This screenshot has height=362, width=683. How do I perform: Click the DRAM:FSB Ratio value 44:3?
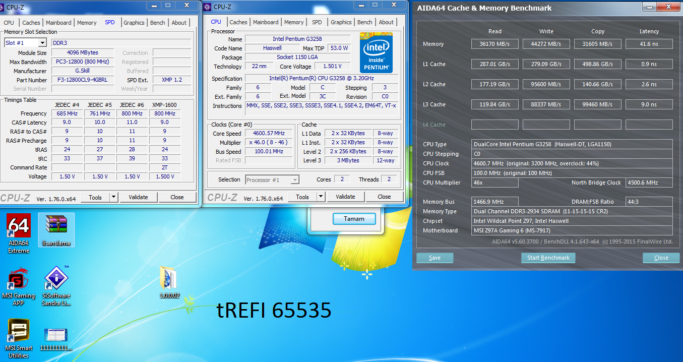[649, 202]
